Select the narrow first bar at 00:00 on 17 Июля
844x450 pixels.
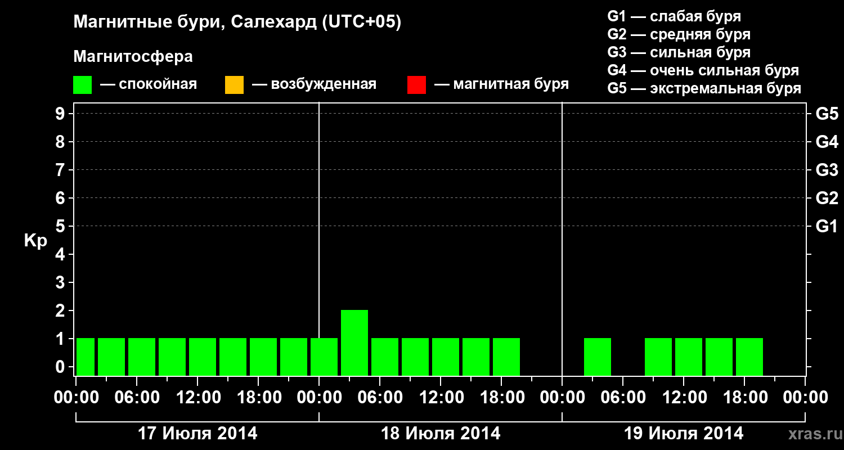point(86,357)
